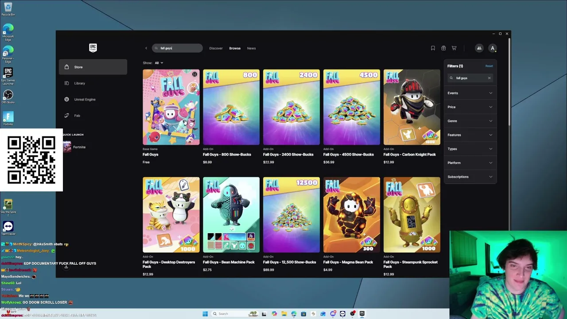Switch to the Discover tab
Screen dimensions: 567x319
tap(216, 48)
